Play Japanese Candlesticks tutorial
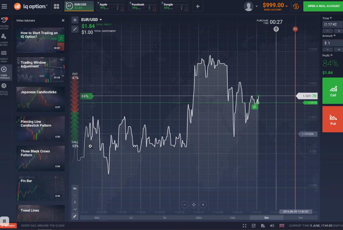The width and height of the screenshot is (343, 230). coord(41,99)
